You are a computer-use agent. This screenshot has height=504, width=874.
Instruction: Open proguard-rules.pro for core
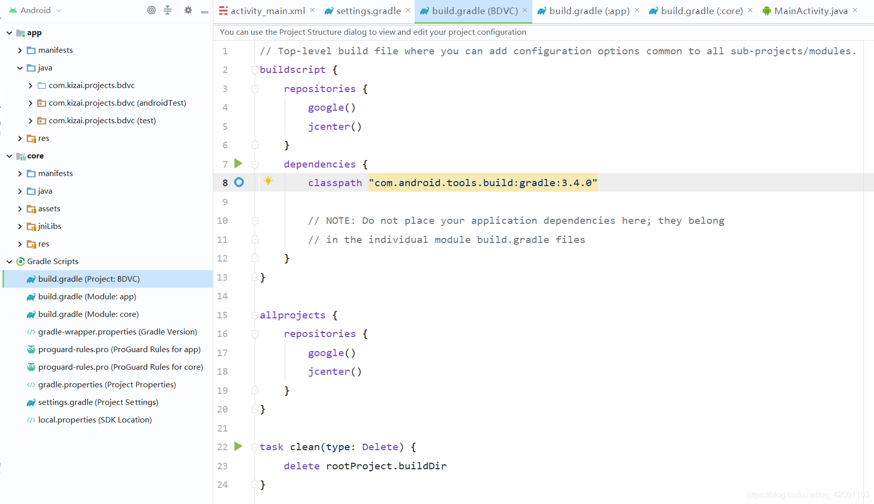pyautogui.click(x=120, y=367)
